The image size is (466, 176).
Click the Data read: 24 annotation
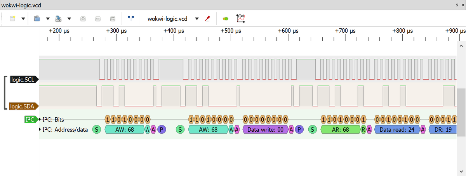(397, 129)
